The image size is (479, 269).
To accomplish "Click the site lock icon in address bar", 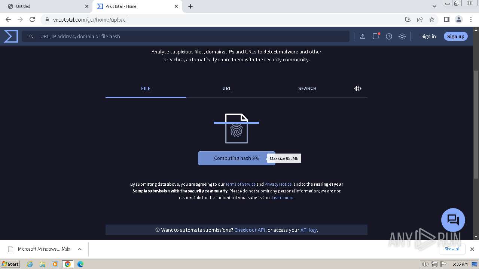I will 47,19.
